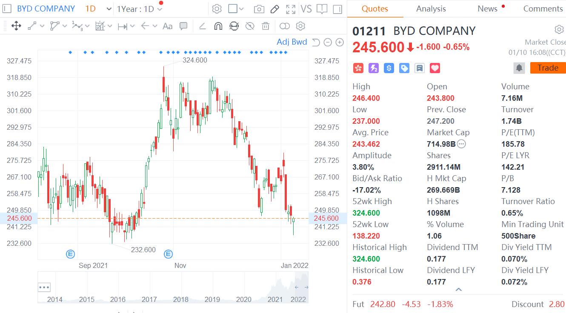Toggle the right sidebar panel icon
The height and width of the screenshot is (313, 566).
pos(337,9)
